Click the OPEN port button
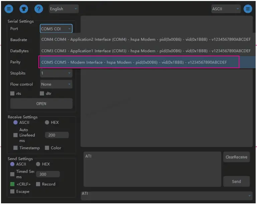 pyautogui.click(x=41, y=104)
